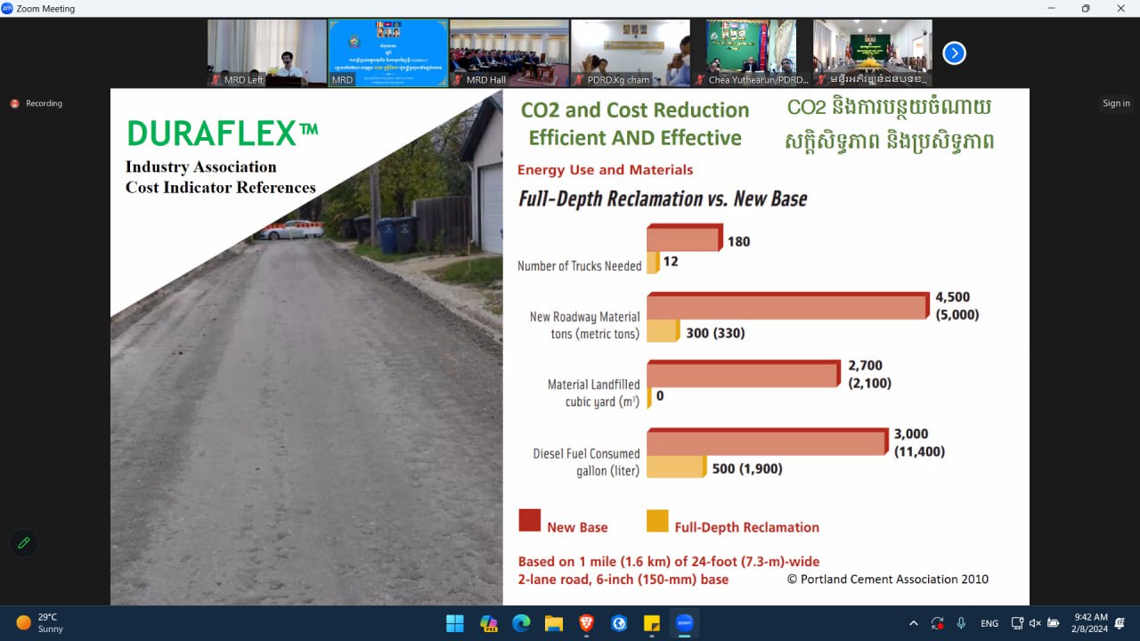Viewport: 1140px width, 641px height.
Task: Open Microsoft Edge from the taskbar
Action: [521, 623]
